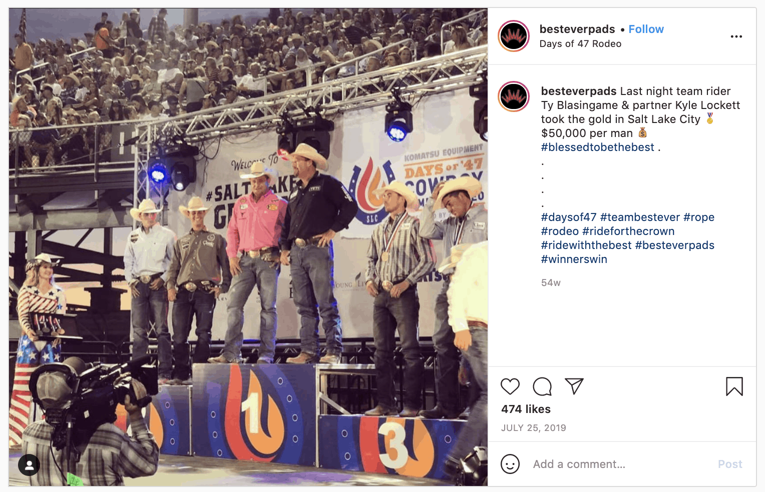View the list of 474 likes
Viewport: 765px width, 492px height.
[526, 409]
